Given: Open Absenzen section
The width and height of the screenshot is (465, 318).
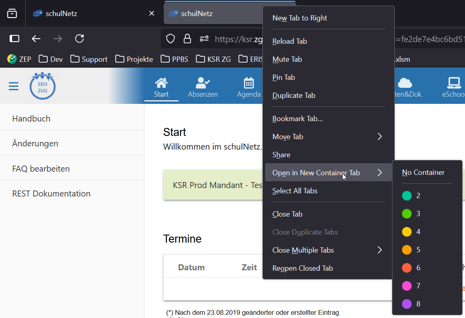Looking at the screenshot, I should [203, 87].
